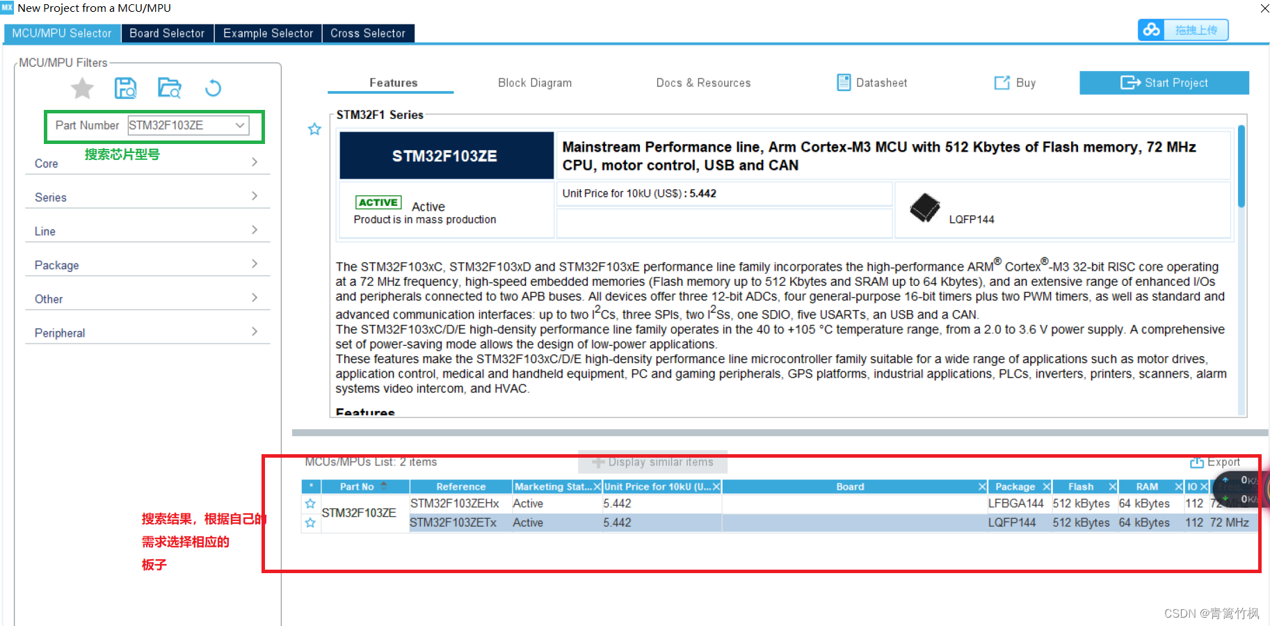Open the Docs & Resources tab
Screen dimensions: 1270x626
click(x=703, y=83)
